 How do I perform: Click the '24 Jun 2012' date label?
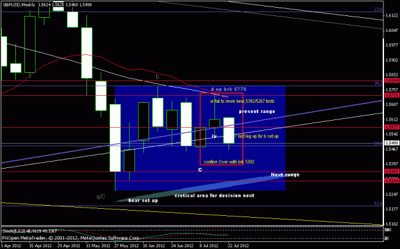coord(182,246)
